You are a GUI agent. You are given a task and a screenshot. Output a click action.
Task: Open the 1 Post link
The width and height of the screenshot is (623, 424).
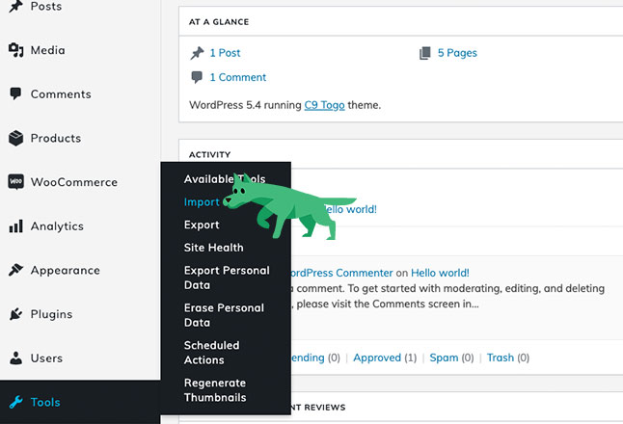[225, 53]
